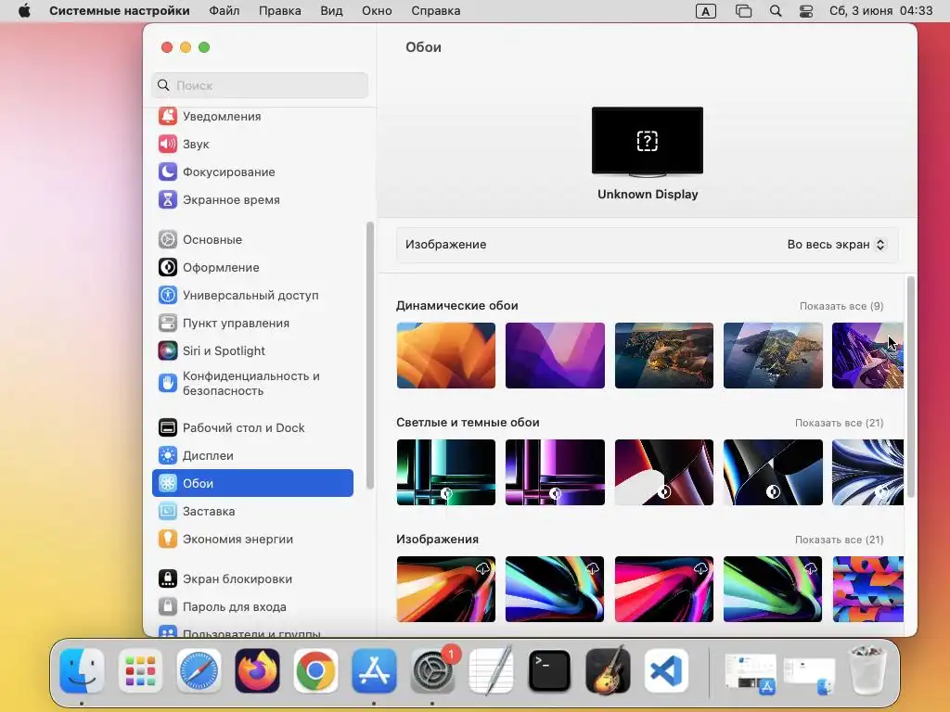
Task: Launch GarageBand from the Dock
Action: pyautogui.click(x=608, y=671)
